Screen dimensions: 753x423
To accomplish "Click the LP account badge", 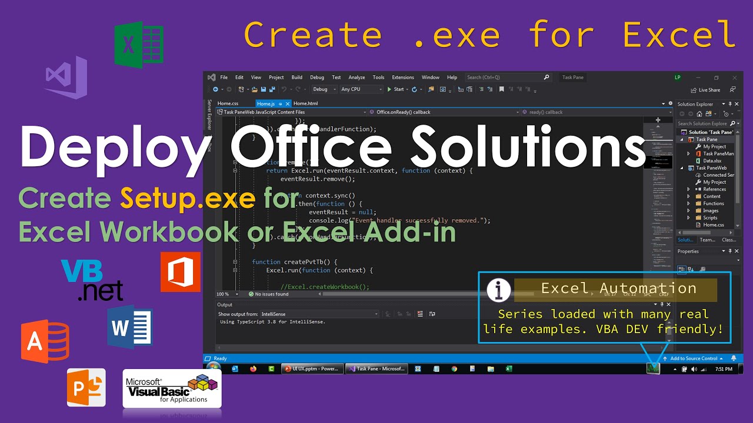I will click(x=678, y=78).
